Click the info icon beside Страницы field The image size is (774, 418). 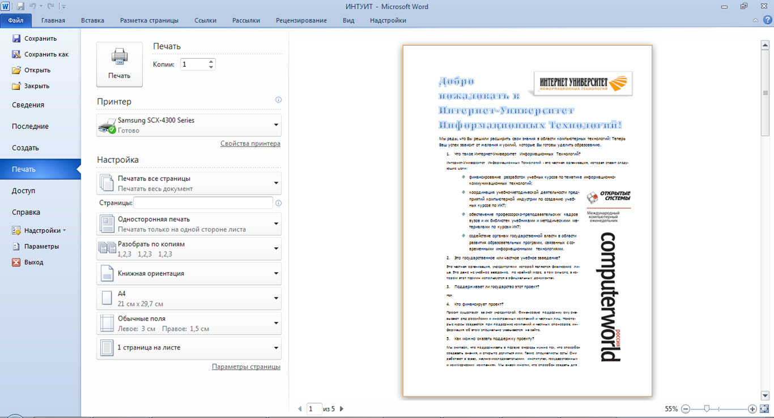pyautogui.click(x=278, y=203)
